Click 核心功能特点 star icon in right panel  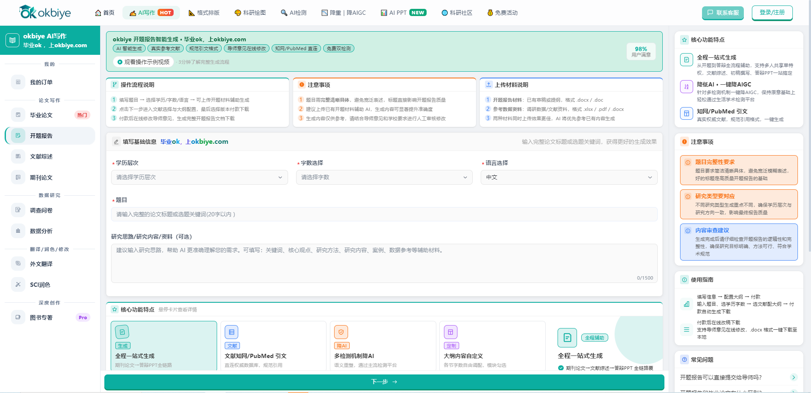click(684, 40)
